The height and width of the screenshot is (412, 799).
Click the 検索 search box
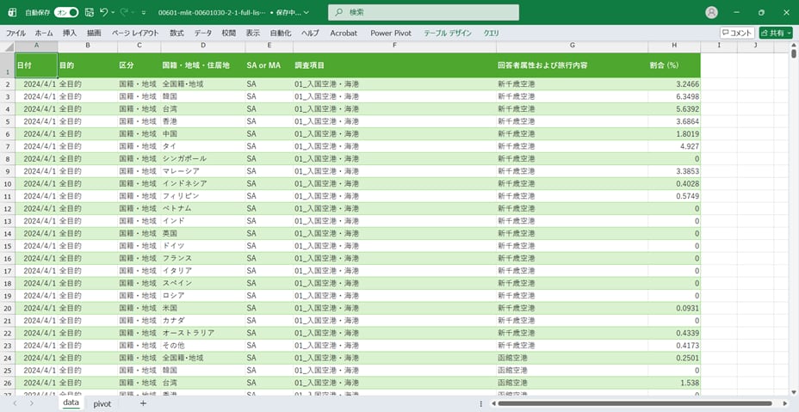(424, 13)
